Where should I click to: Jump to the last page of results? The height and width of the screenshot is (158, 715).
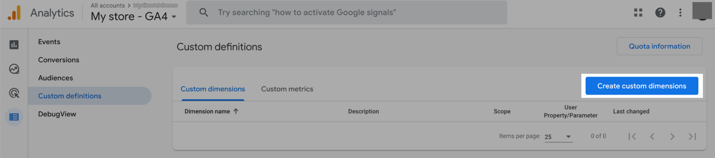(x=692, y=136)
